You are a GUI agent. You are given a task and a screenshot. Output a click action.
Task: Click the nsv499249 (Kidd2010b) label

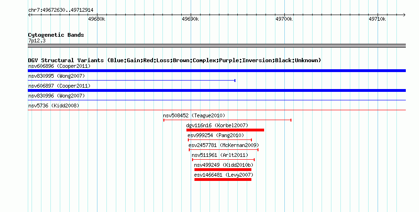click(x=224, y=165)
